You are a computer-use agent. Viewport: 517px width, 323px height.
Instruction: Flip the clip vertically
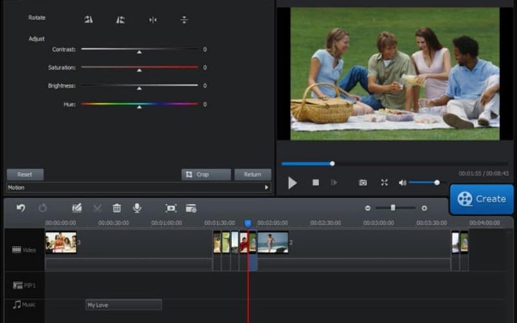[184, 19]
